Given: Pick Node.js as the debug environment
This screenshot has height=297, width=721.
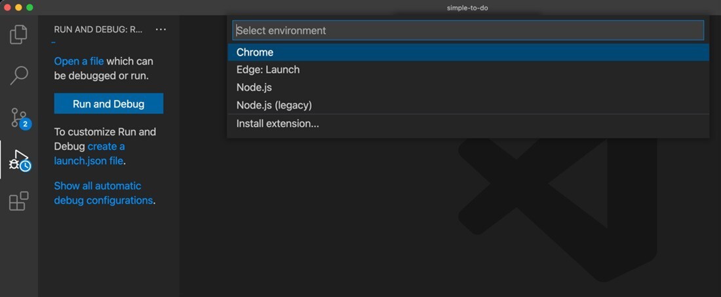Looking at the screenshot, I should pos(254,87).
